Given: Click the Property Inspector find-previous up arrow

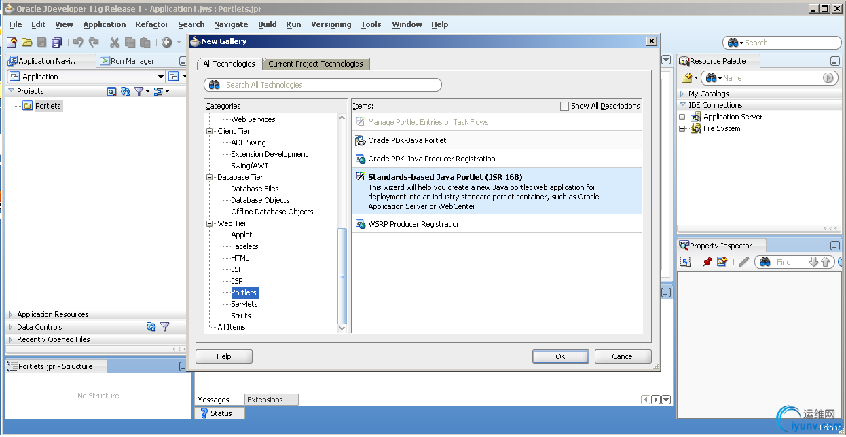Looking at the screenshot, I should (x=826, y=261).
